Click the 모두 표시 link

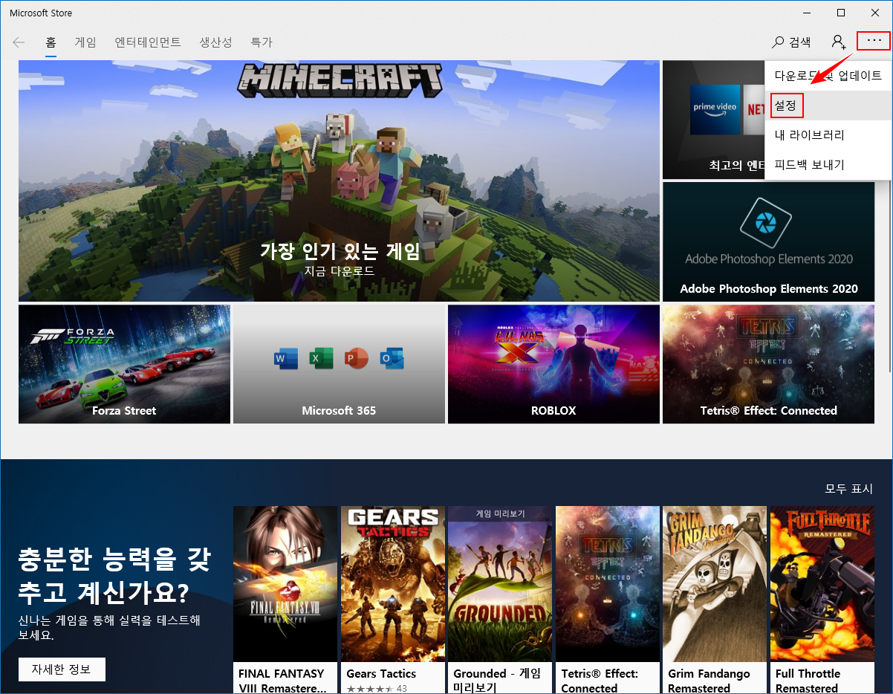[x=849, y=489]
